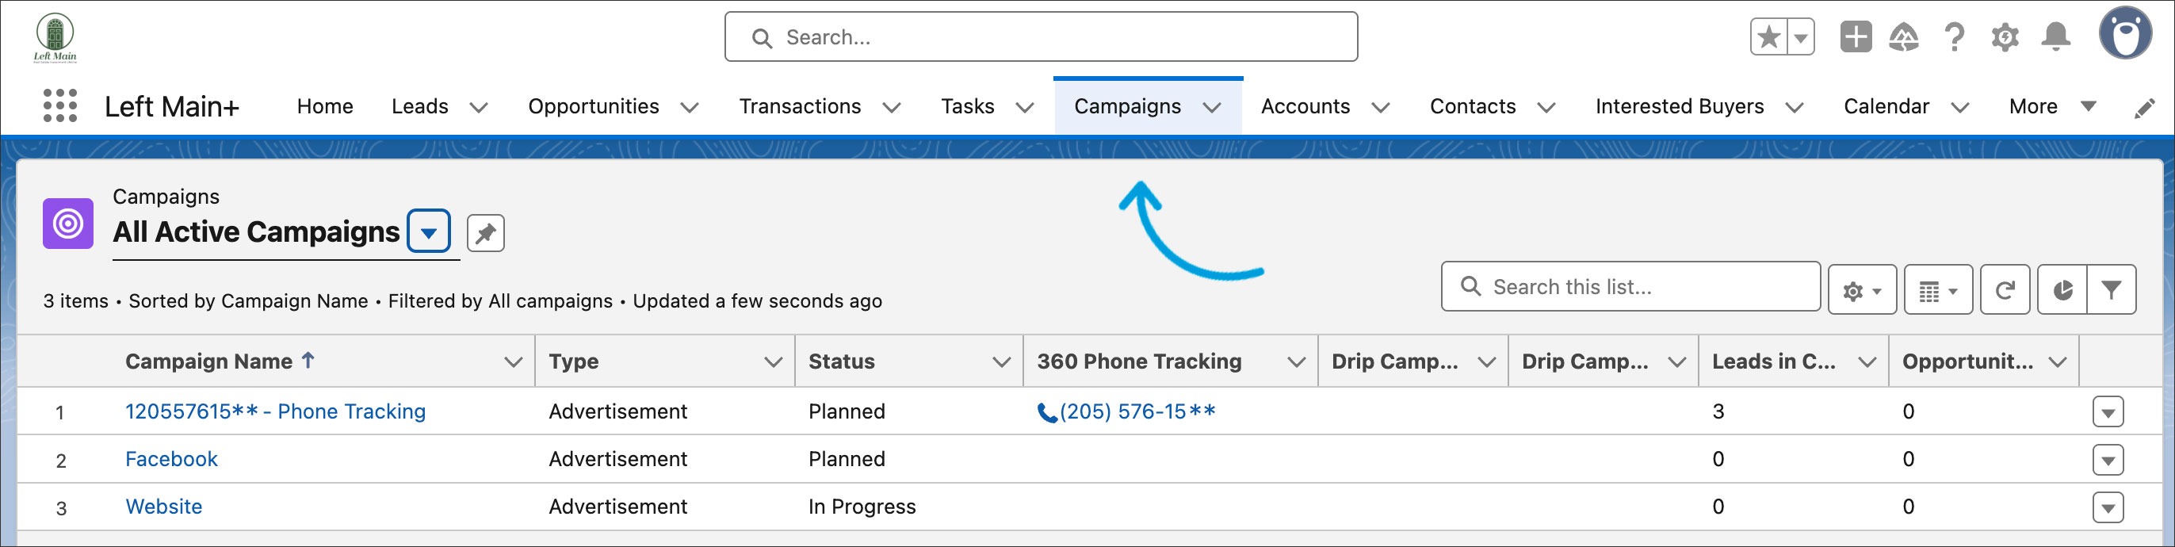Open the App Launcher grid icon
The width and height of the screenshot is (2175, 547).
(60, 106)
